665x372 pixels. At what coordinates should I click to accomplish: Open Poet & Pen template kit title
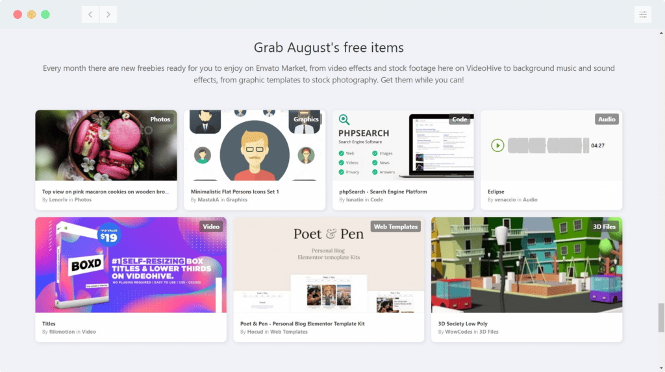tap(303, 324)
